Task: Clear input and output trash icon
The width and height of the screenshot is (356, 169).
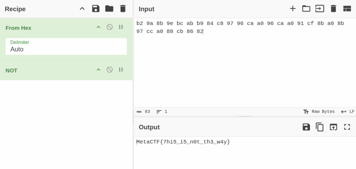Action: click(x=333, y=9)
